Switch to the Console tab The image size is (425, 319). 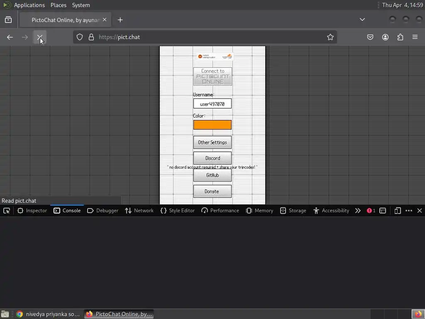pyautogui.click(x=67, y=211)
